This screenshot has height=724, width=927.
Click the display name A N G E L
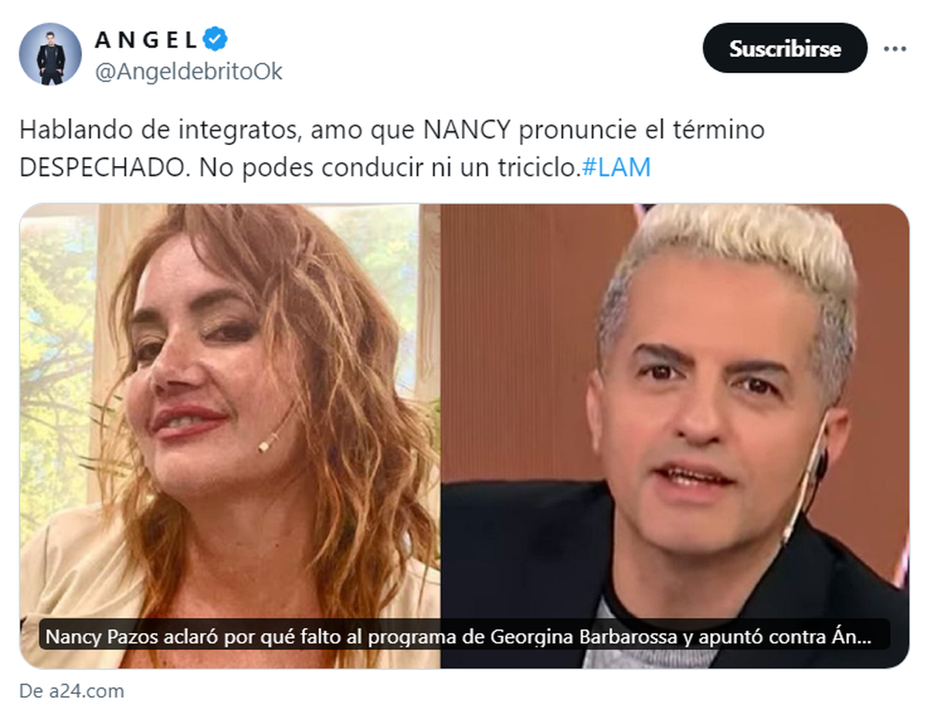146,39
